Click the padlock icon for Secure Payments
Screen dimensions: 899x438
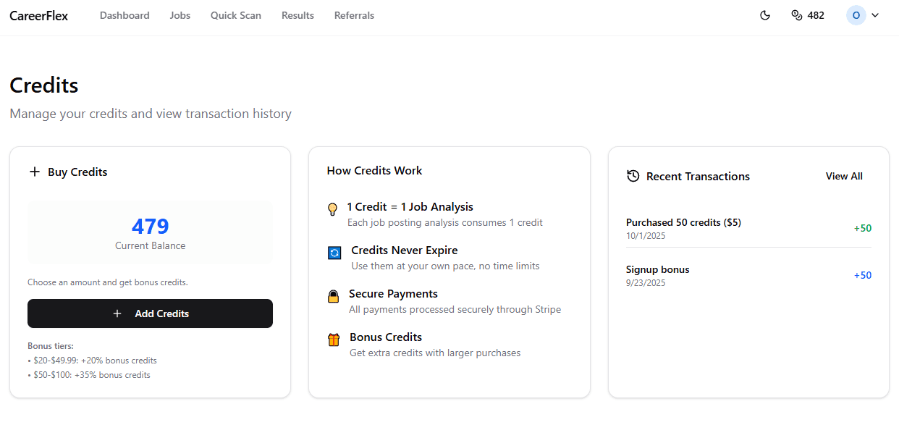333,296
